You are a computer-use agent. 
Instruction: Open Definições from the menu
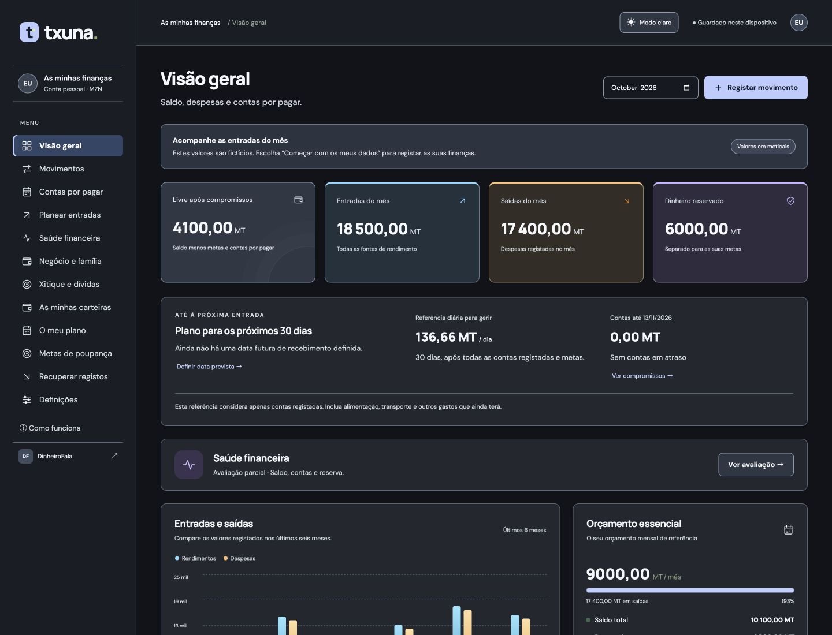pyautogui.click(x=68, y=399)
